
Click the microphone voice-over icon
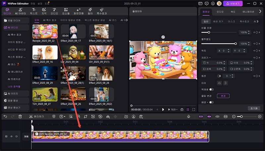[x=188, y=116]
